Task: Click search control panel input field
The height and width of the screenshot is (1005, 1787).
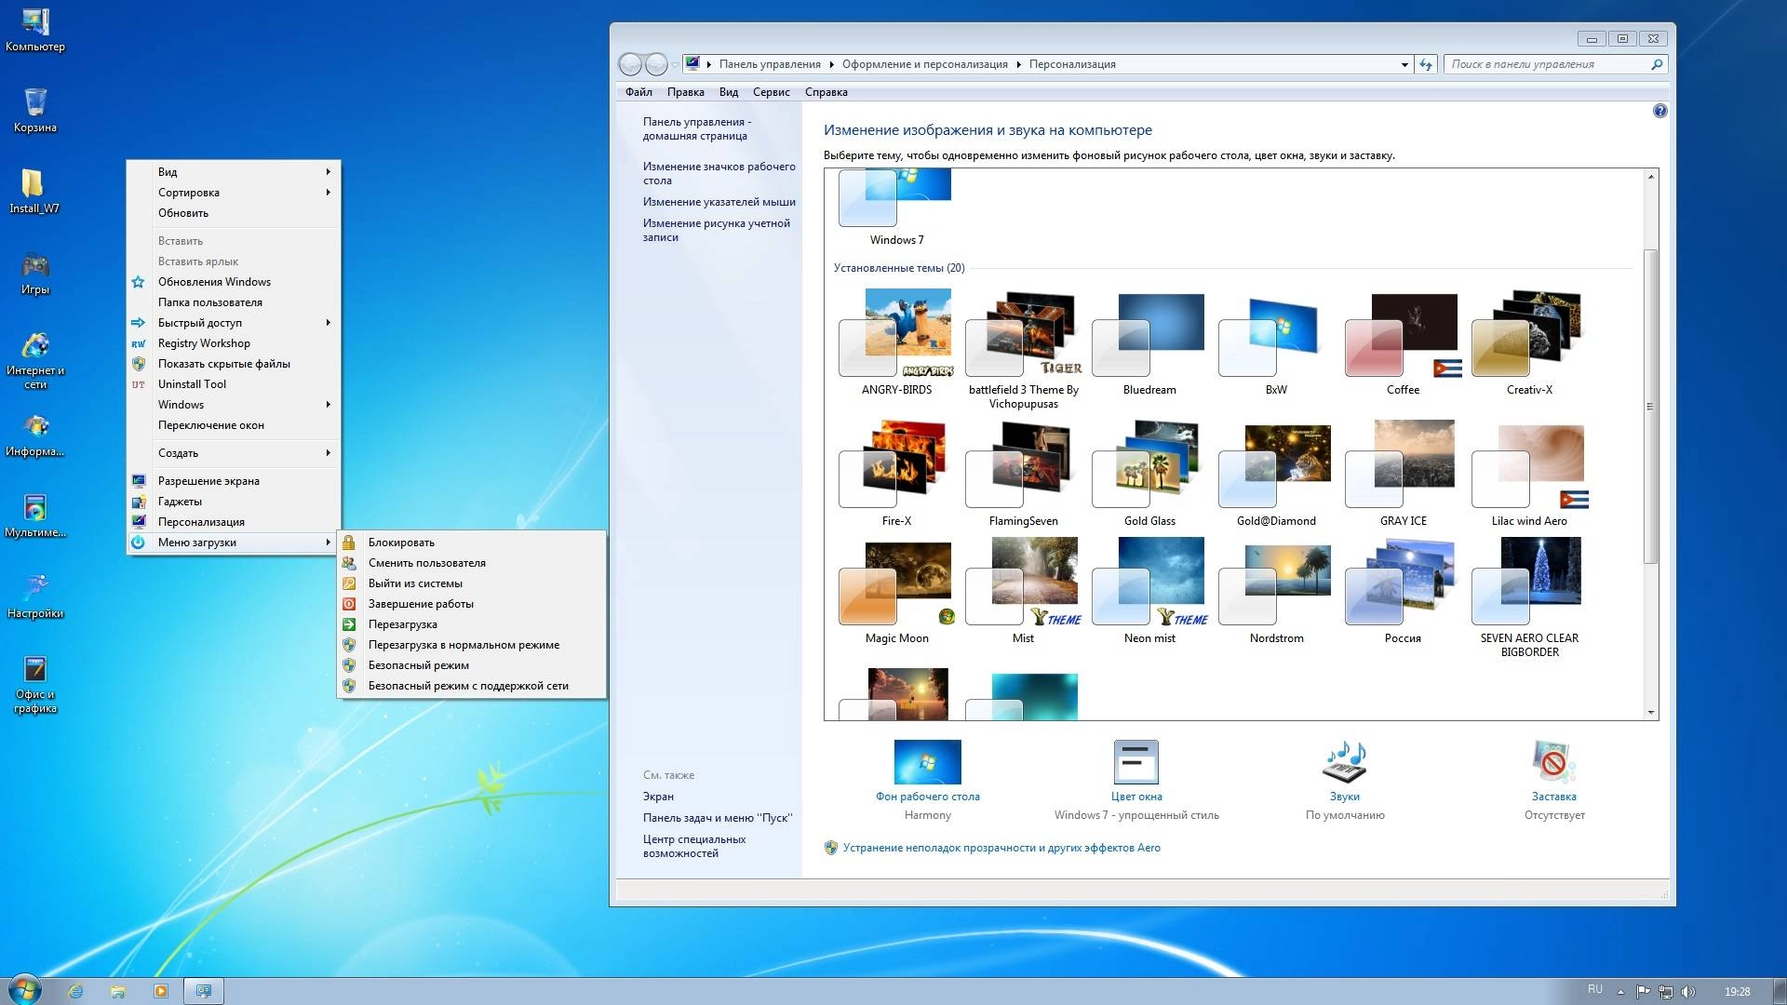Action: tap(1546, 64)
